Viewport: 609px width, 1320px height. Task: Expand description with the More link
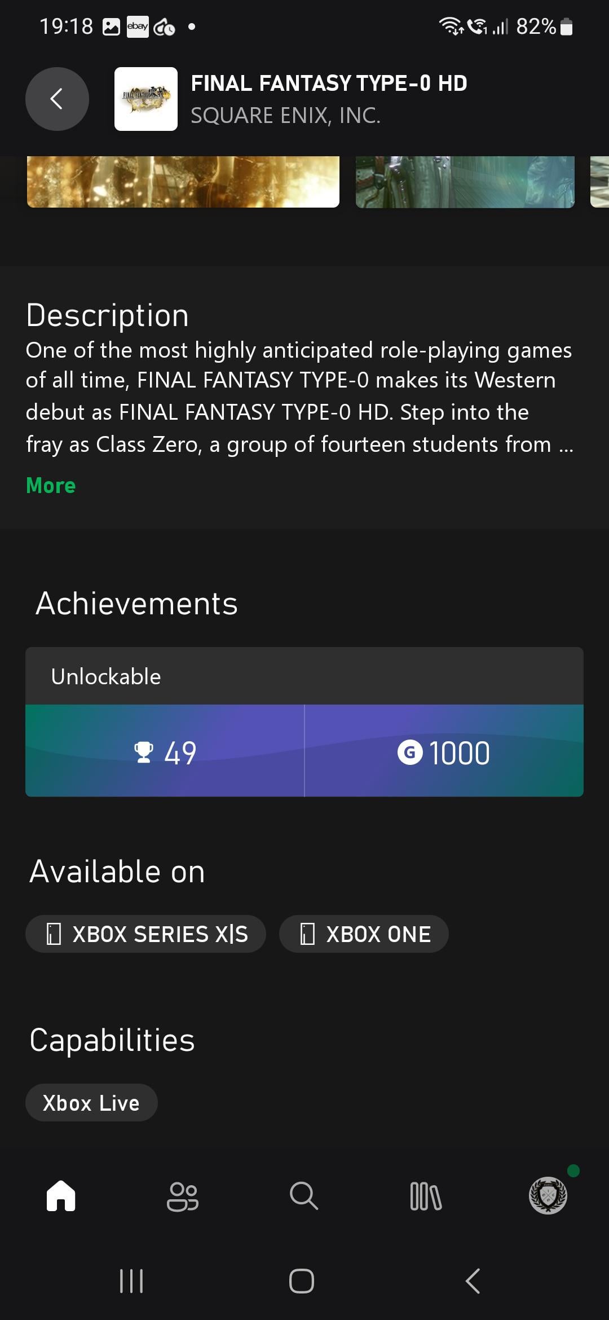(x=51, y=486)
